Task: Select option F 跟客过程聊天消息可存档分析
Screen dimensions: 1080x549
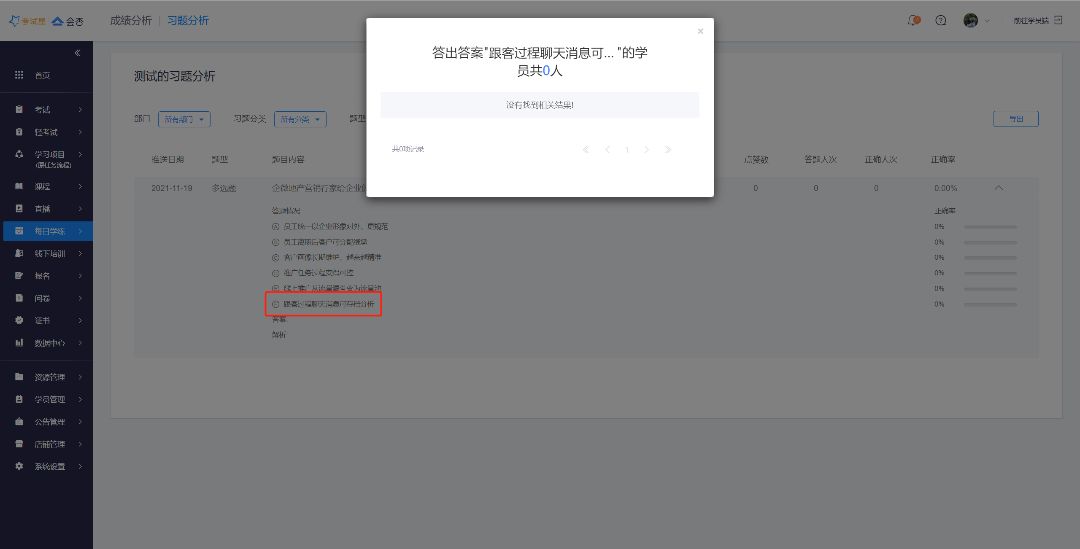Action: point(328,304)
